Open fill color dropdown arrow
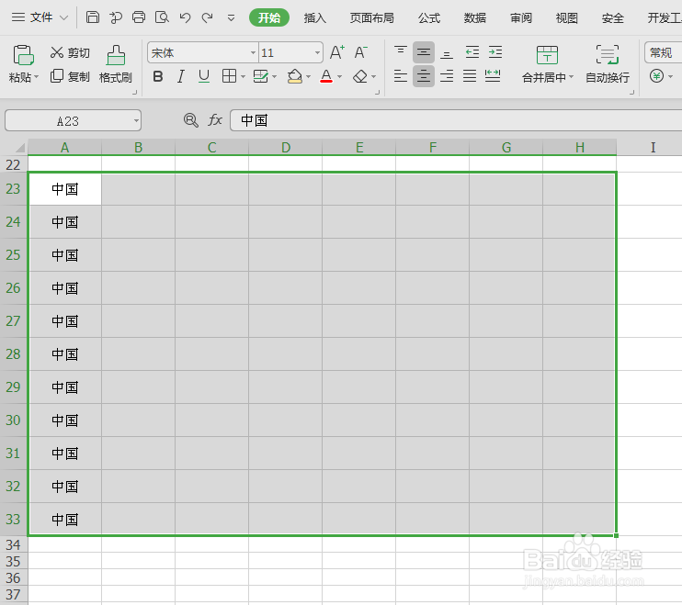 click(x=308, y=77)
